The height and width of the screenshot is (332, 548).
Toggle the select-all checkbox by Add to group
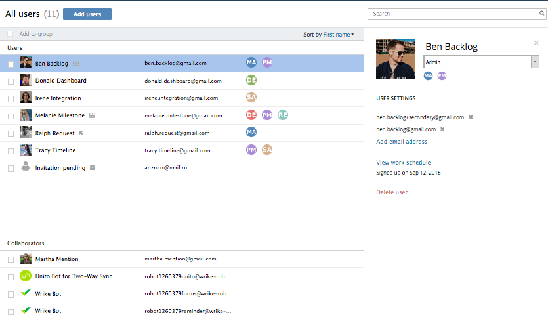pos(11,34)
